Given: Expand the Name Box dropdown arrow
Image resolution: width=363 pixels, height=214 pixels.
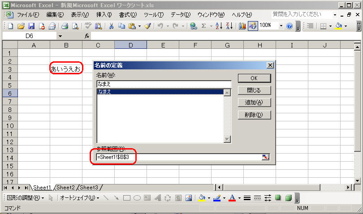Looking at the screenshot, I should [60, 36].
